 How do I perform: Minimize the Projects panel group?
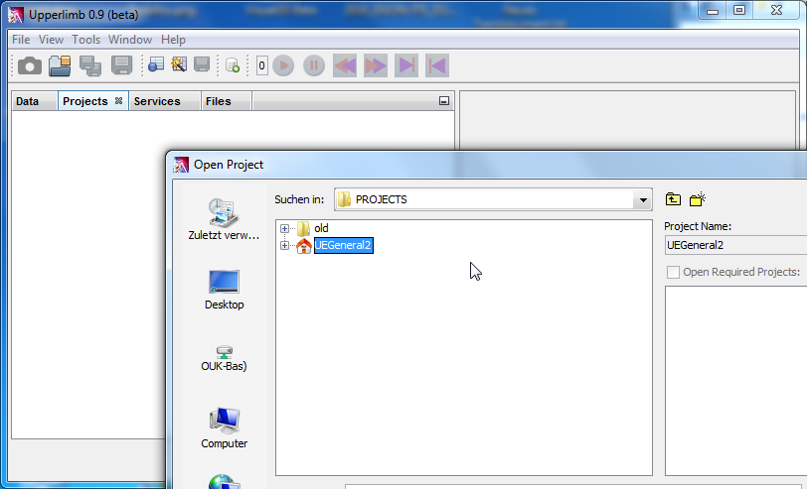[x=443, y=101]
